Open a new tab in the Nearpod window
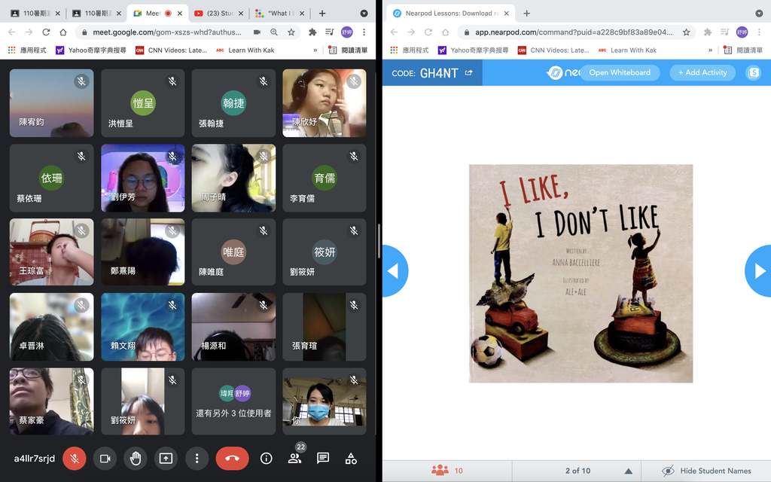This screenshot has width=771, height=482. click(x=526, y=14)
